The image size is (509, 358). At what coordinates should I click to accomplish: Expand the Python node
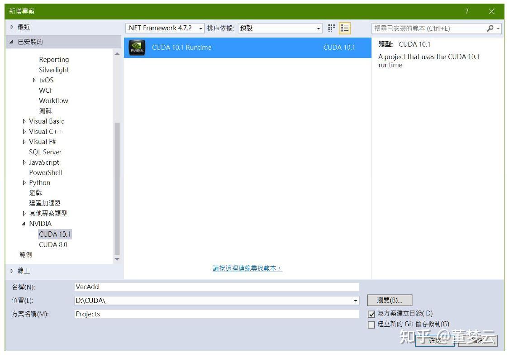pyautogui.click(x=24, y=182)
